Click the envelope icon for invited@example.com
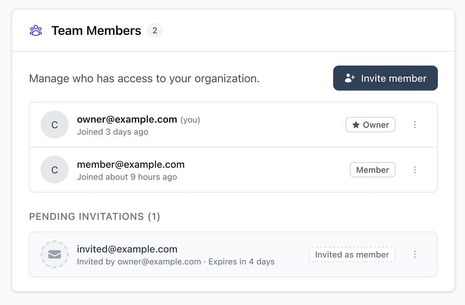 (x=54, y=254)
